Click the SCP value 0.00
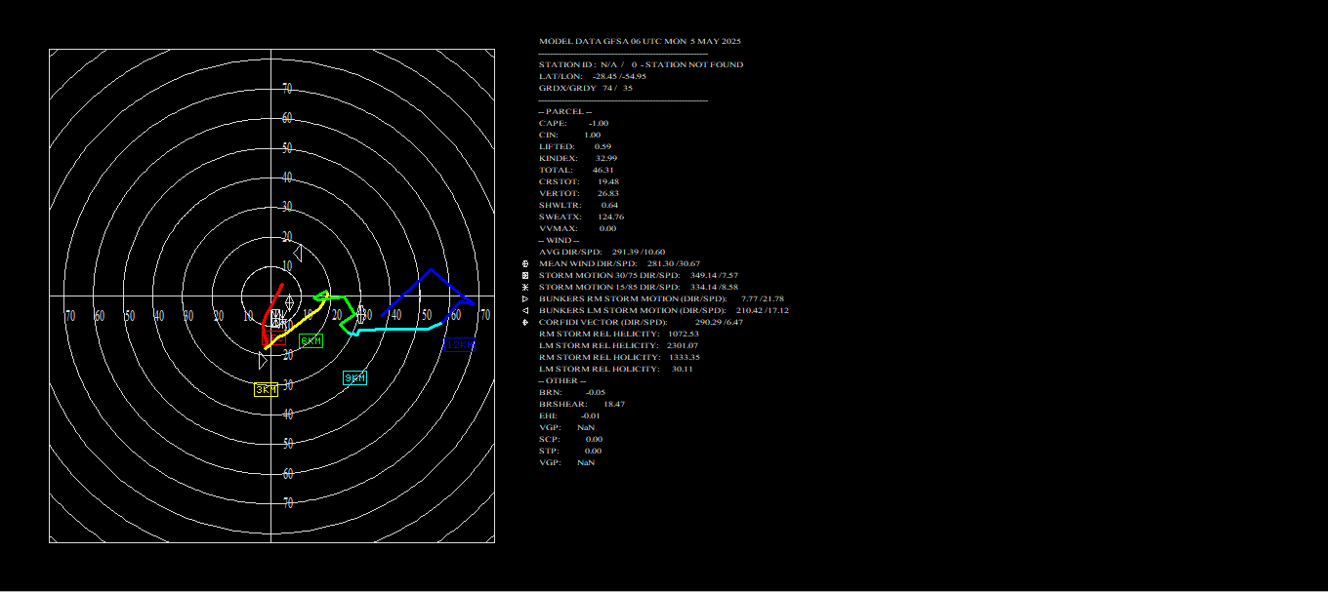The width and height of the screenshot is (1328, 592). 593,439
